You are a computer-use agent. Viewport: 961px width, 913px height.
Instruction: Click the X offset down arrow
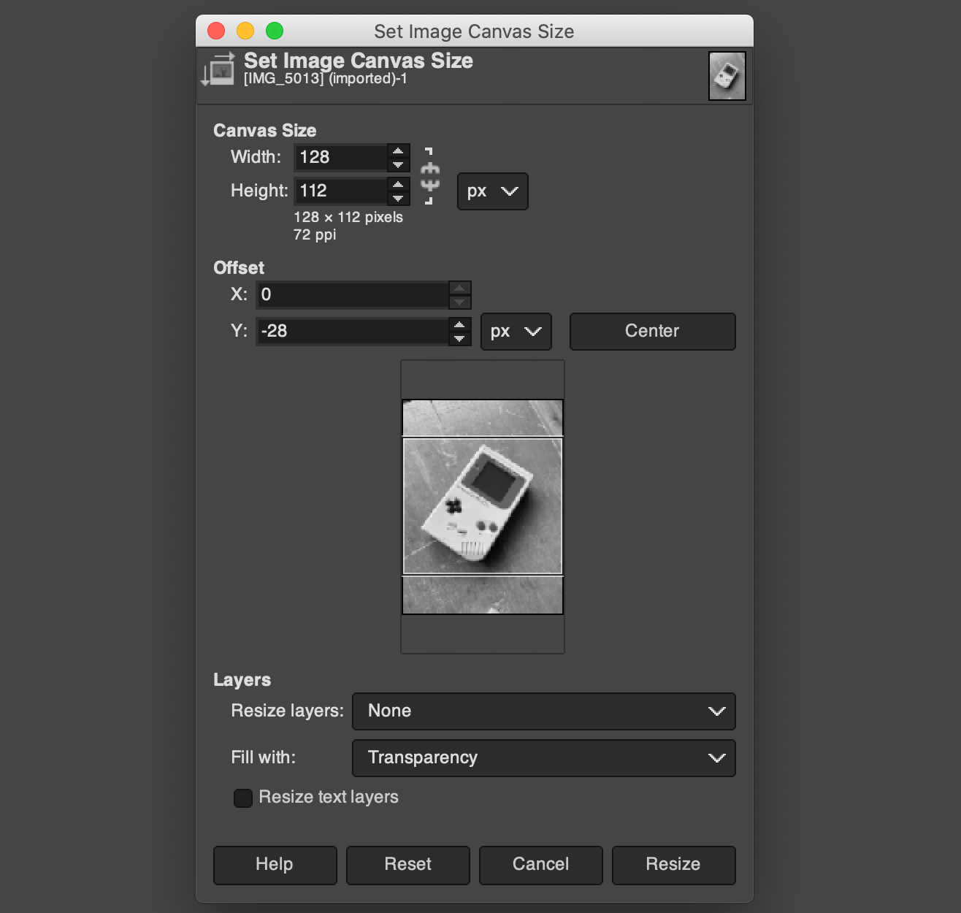pyautogui.click(x=459, y=302)
